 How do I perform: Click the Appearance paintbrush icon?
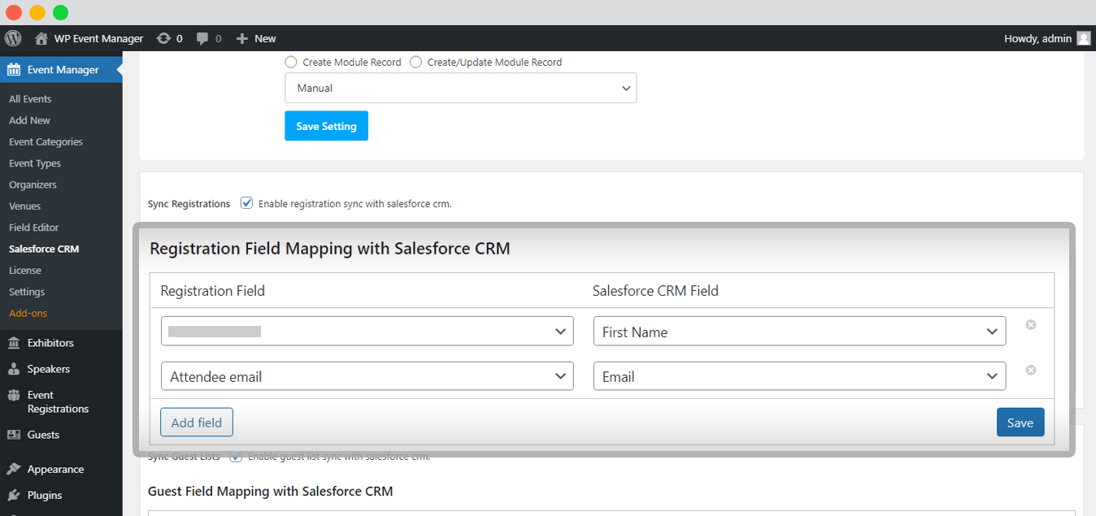[14, 470]
